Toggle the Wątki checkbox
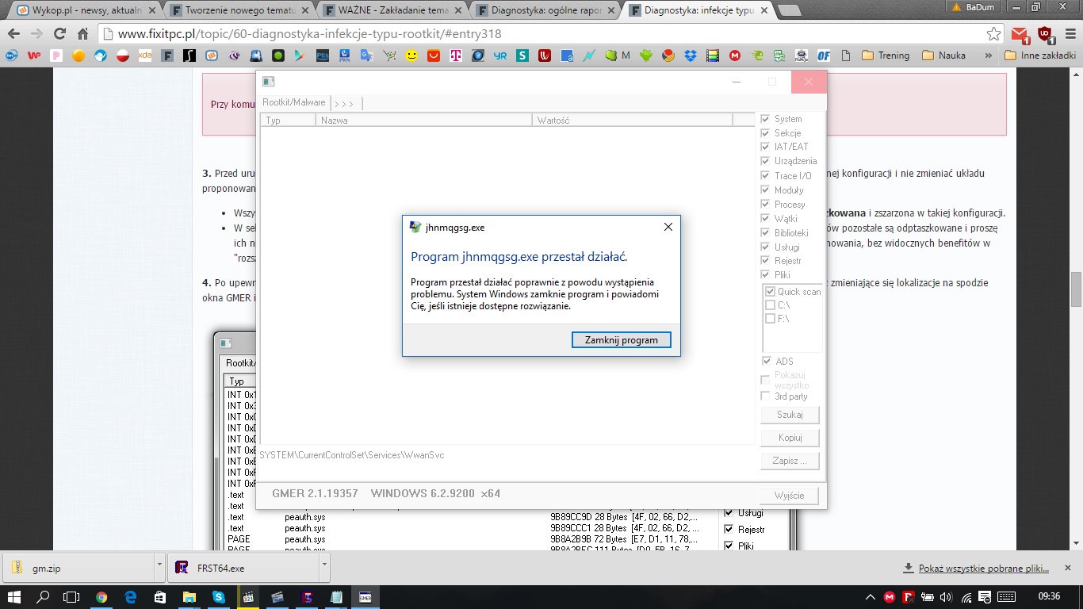The width and height of the screenshot is (1083, 609). pos(765,218)
